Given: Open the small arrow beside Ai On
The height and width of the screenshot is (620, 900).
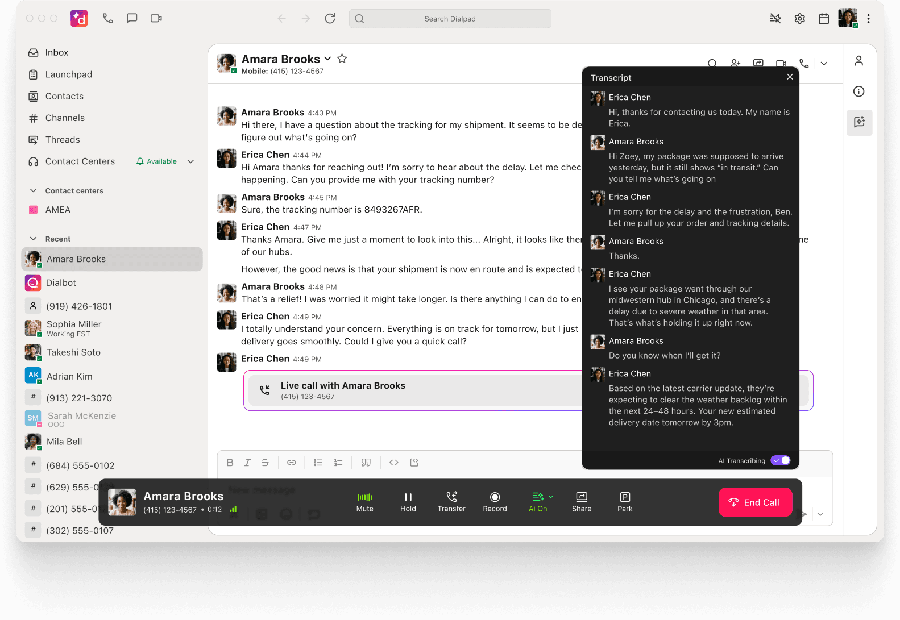Looking at the screenshot, I should pos(551,497).
